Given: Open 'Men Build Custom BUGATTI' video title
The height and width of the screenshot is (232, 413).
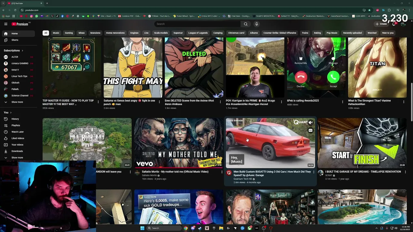Looking at the screenshot, I should pyautogui.click(x=272, y=173).
